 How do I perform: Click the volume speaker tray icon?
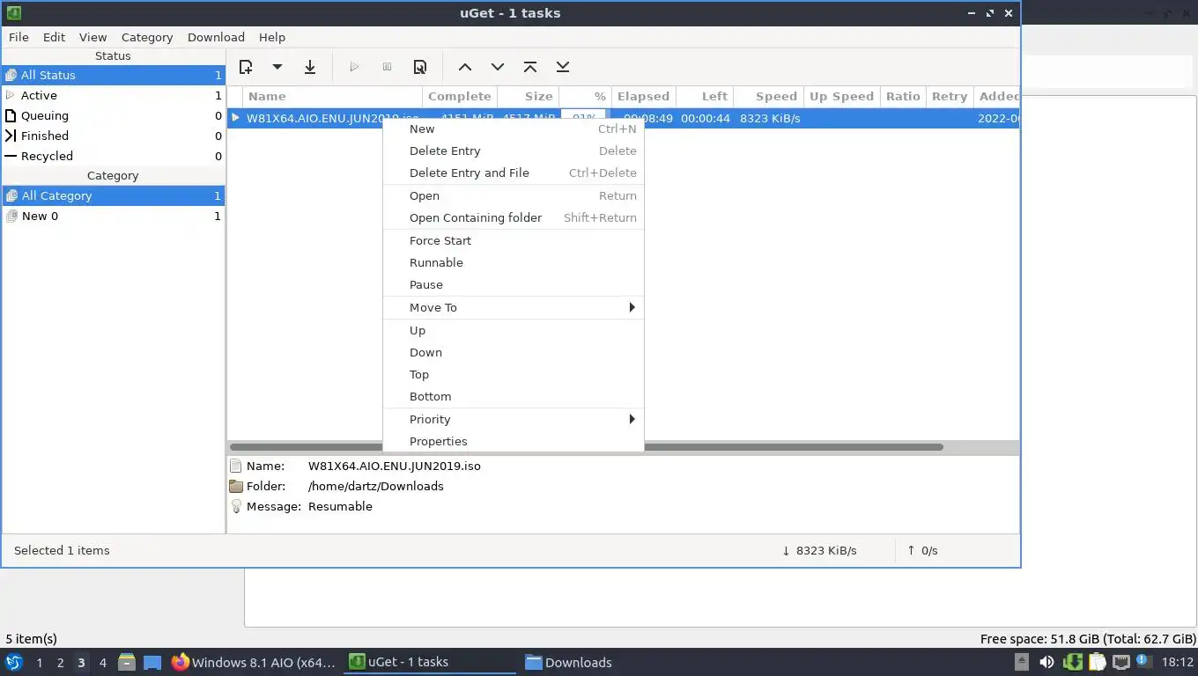click(x=1046, y=662)
